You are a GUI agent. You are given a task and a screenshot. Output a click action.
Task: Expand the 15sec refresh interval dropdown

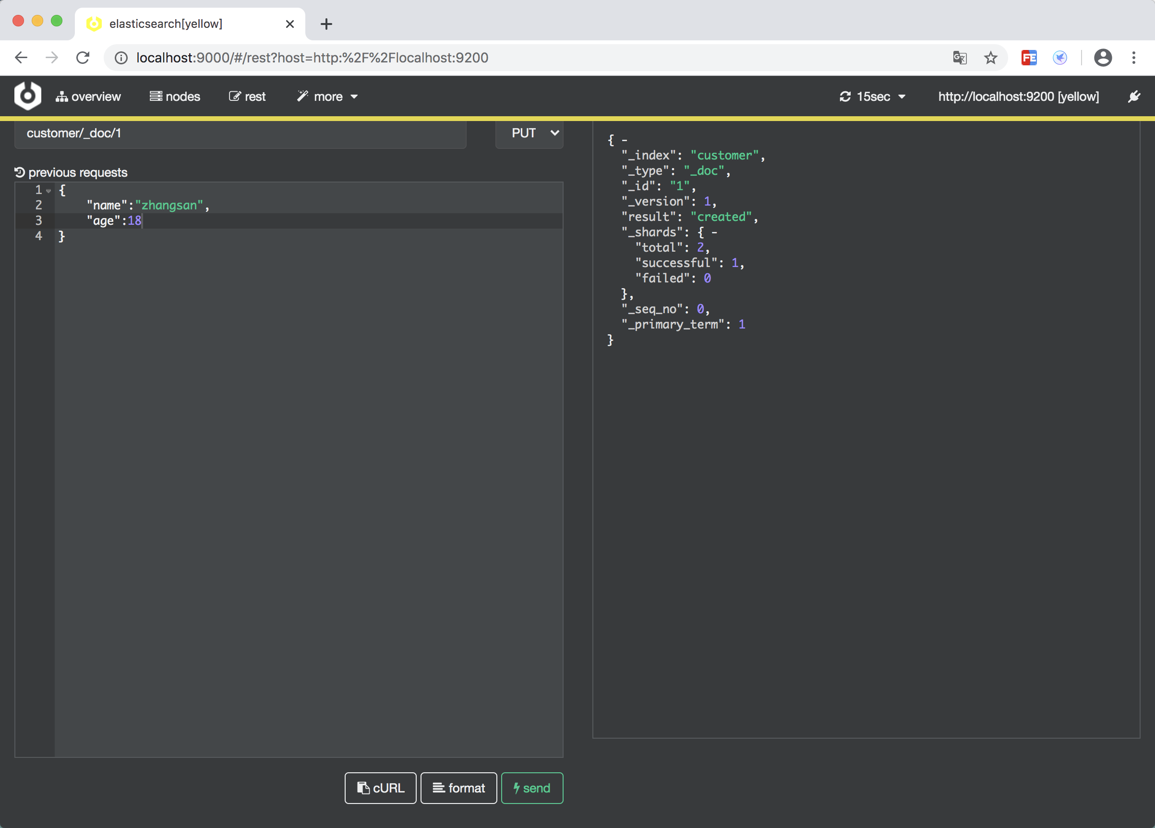[872, 97]
